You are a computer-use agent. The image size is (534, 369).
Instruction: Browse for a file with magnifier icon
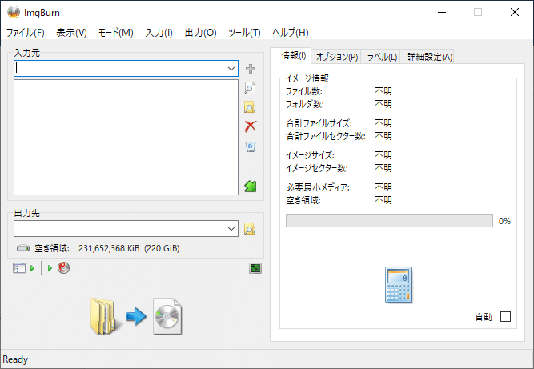[x=250, y=88]
